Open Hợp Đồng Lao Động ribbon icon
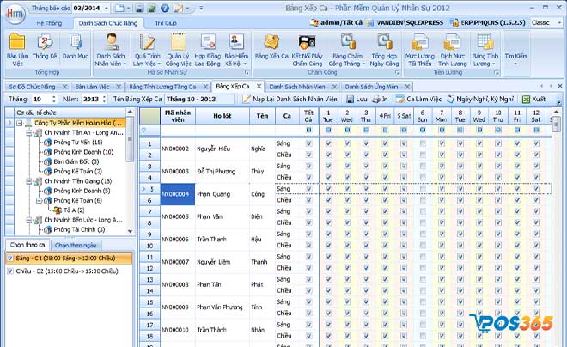The image size is (567, 347). [x=208, y=50]
